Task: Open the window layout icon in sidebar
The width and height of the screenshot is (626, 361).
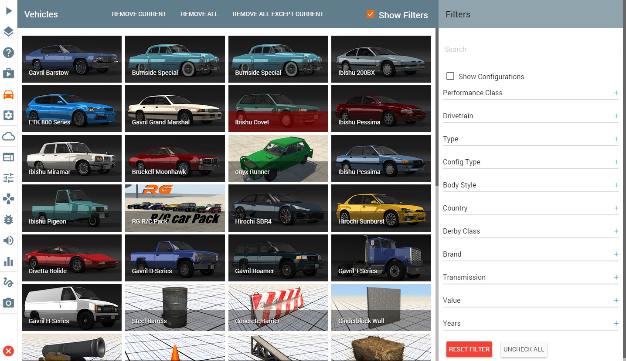Action: tap(8, 157)
